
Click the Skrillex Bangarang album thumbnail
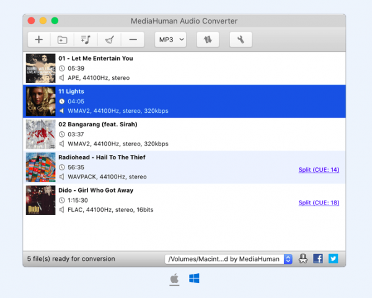[40, 134]
